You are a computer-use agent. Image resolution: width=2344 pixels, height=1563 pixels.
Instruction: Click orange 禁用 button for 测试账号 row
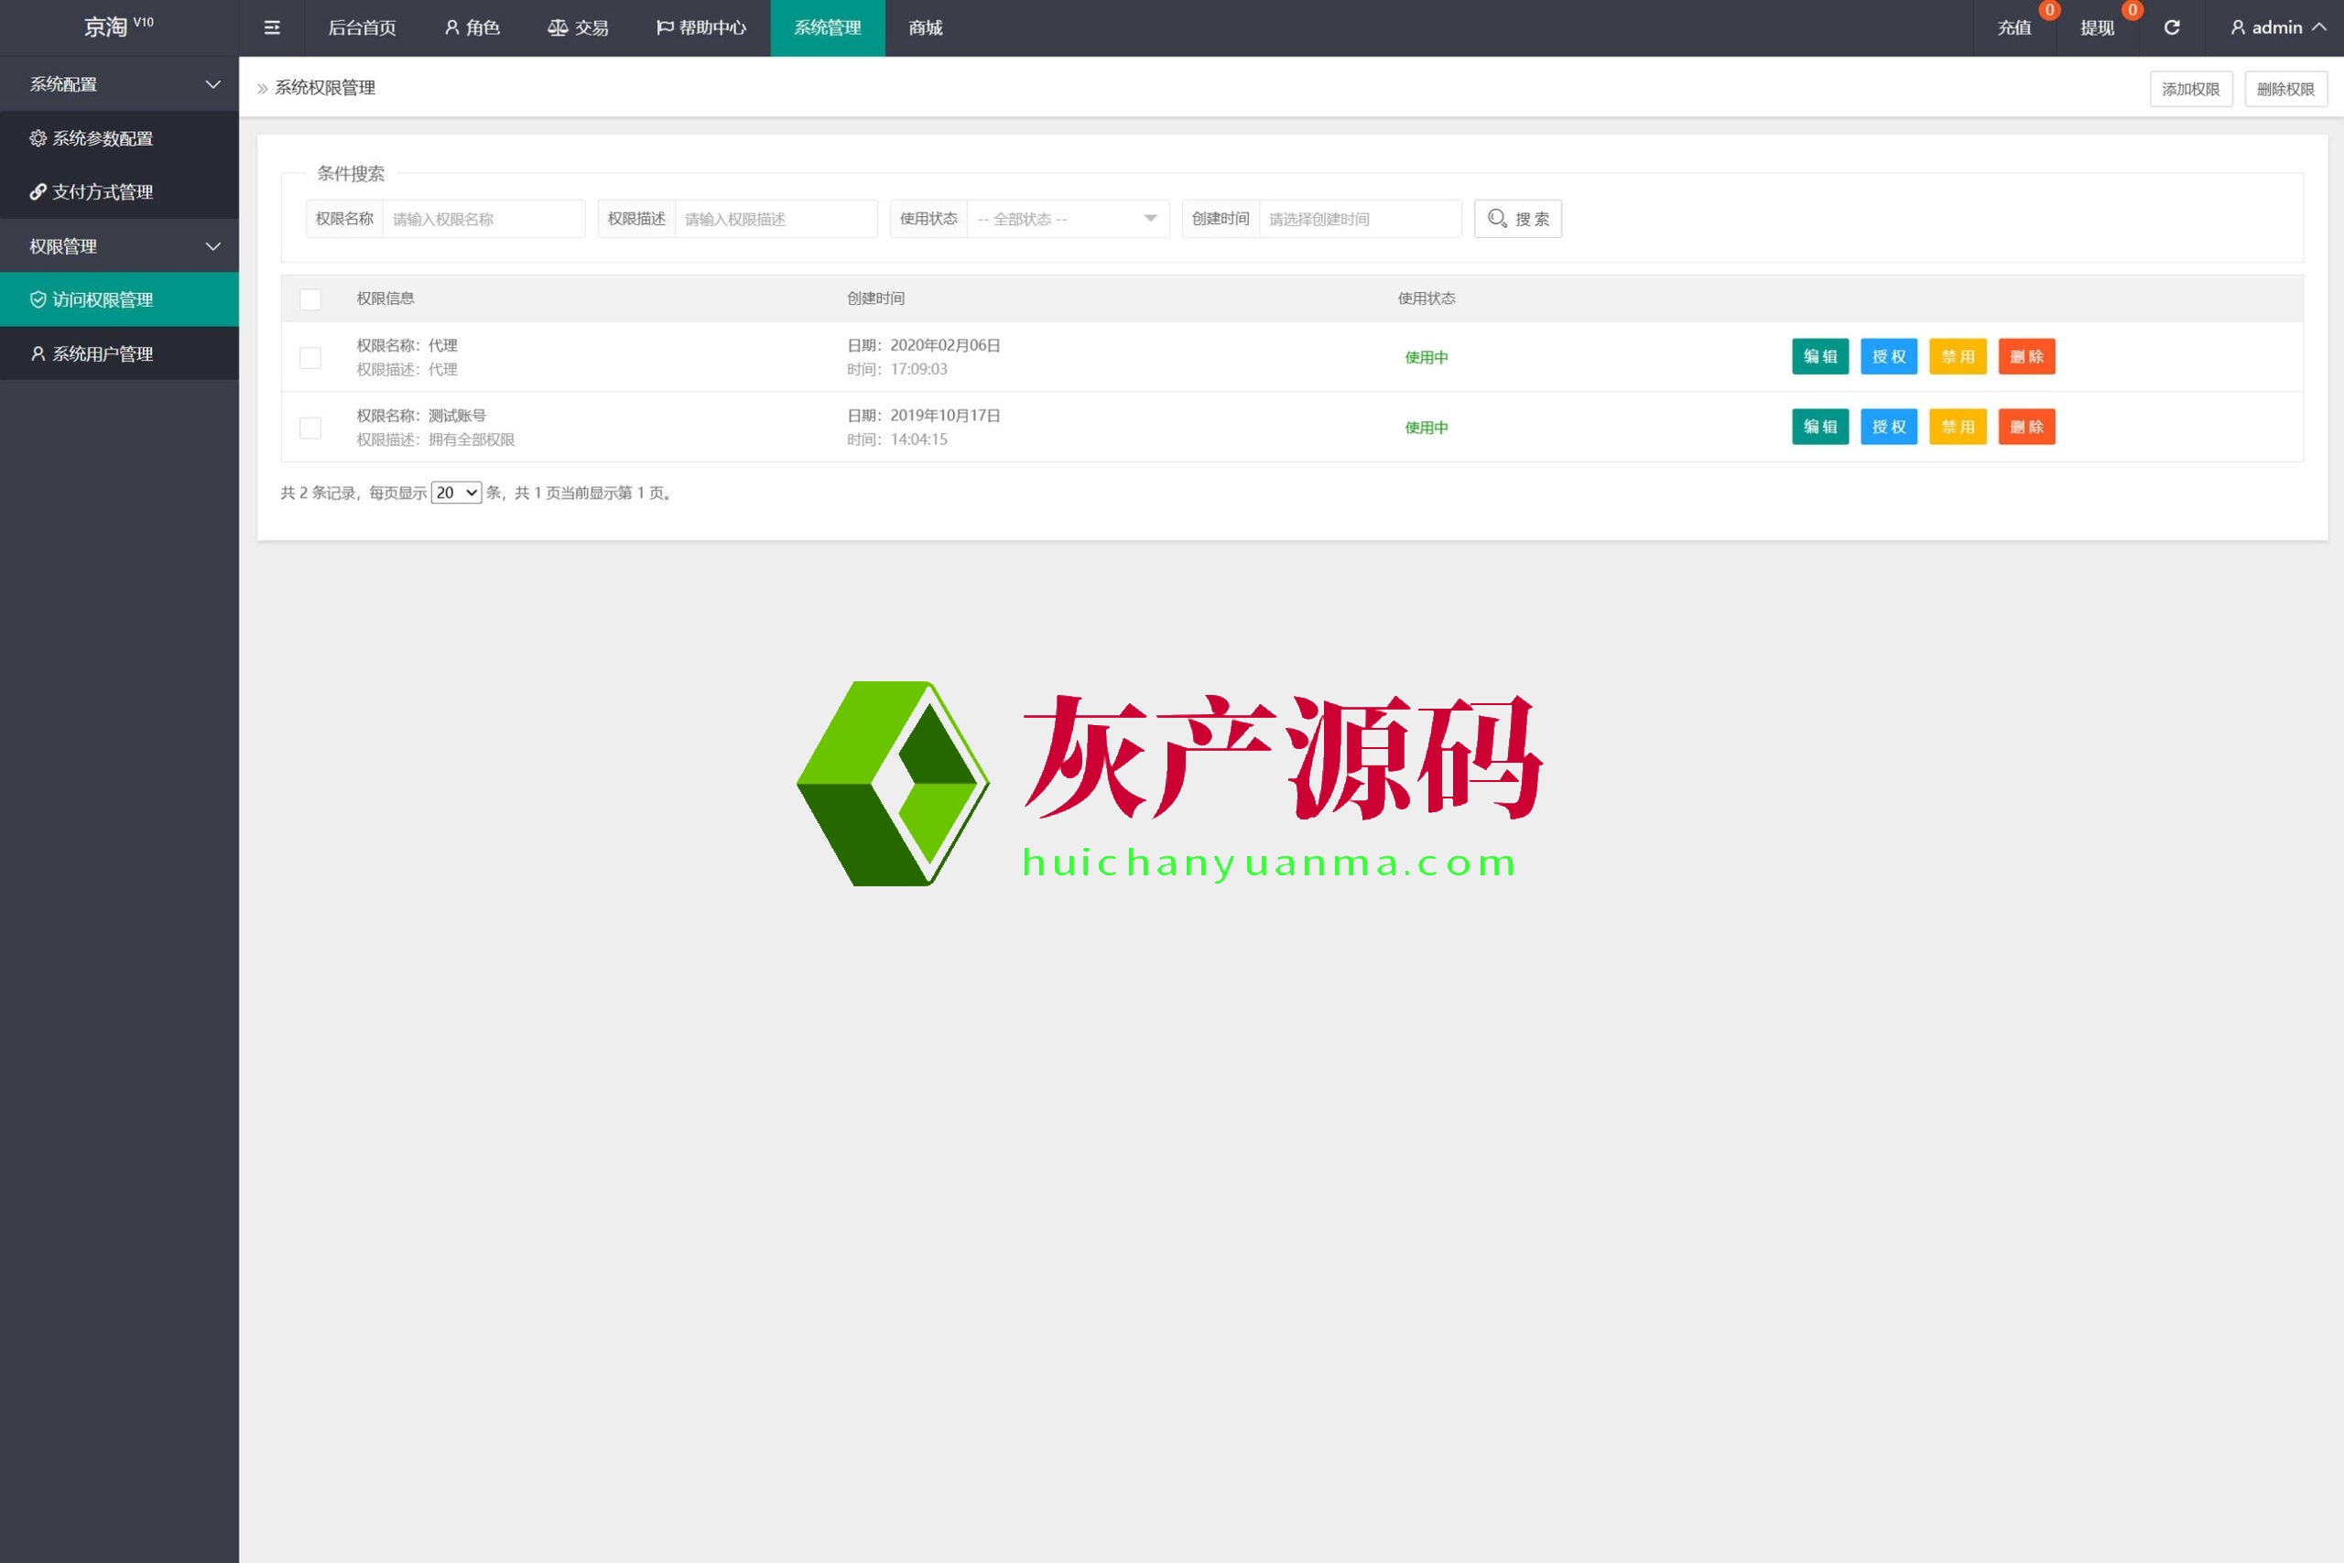point(1957,427)
